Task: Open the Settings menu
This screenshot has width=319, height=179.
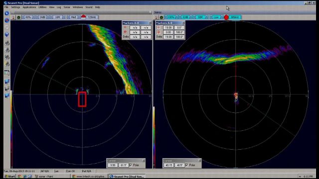Action: pyautogui.click(x=15, y=7)
